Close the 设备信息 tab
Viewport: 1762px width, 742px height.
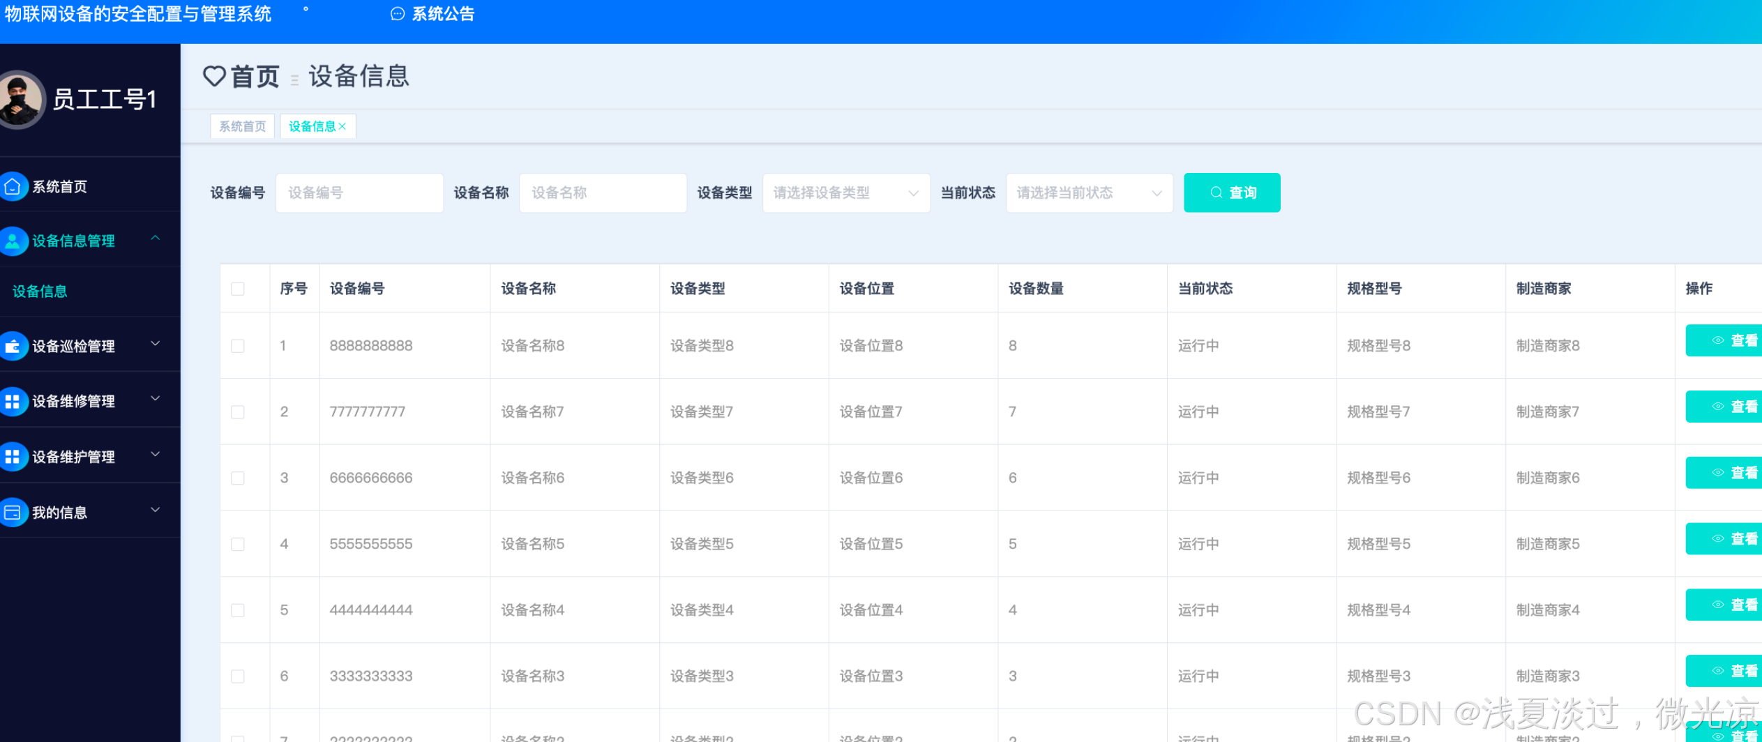pos(343,126)
